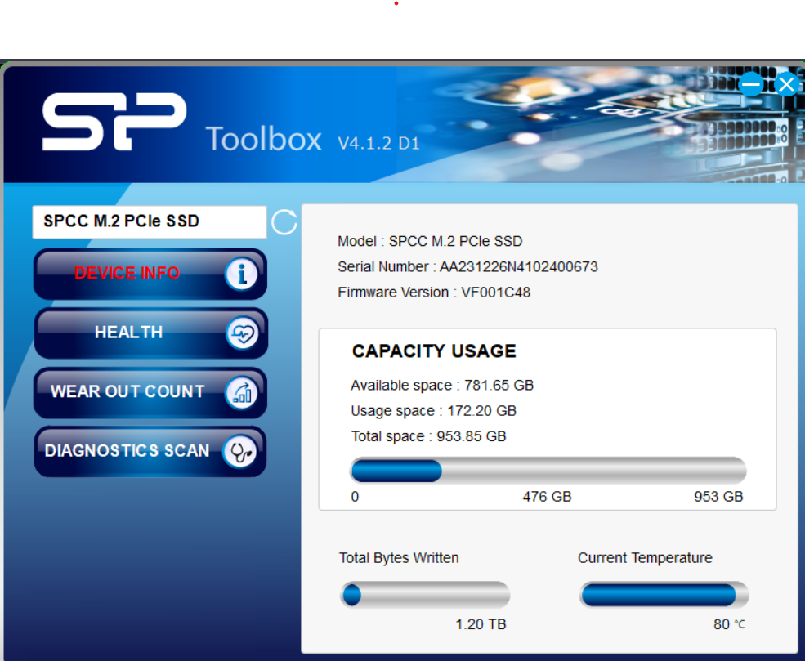Click the heartbeat icon on Health

tap(242, 333)
